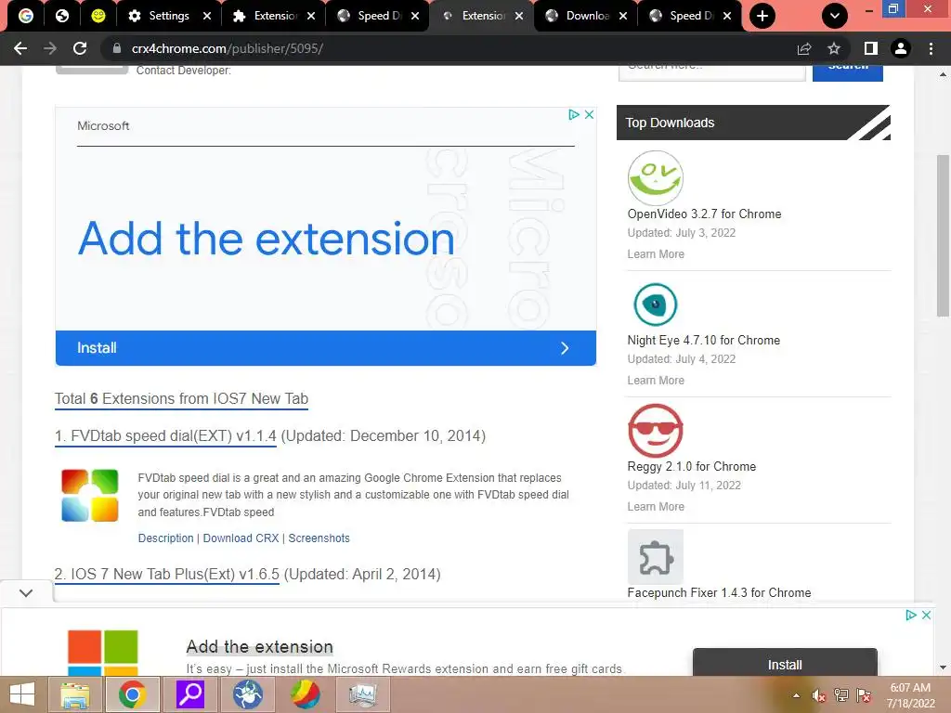Viewport: 951px width, 713px height.
Task: Open Reggy 2.1.0 for Chrome link
Action: pyautogui.click(x=691, y=466)
